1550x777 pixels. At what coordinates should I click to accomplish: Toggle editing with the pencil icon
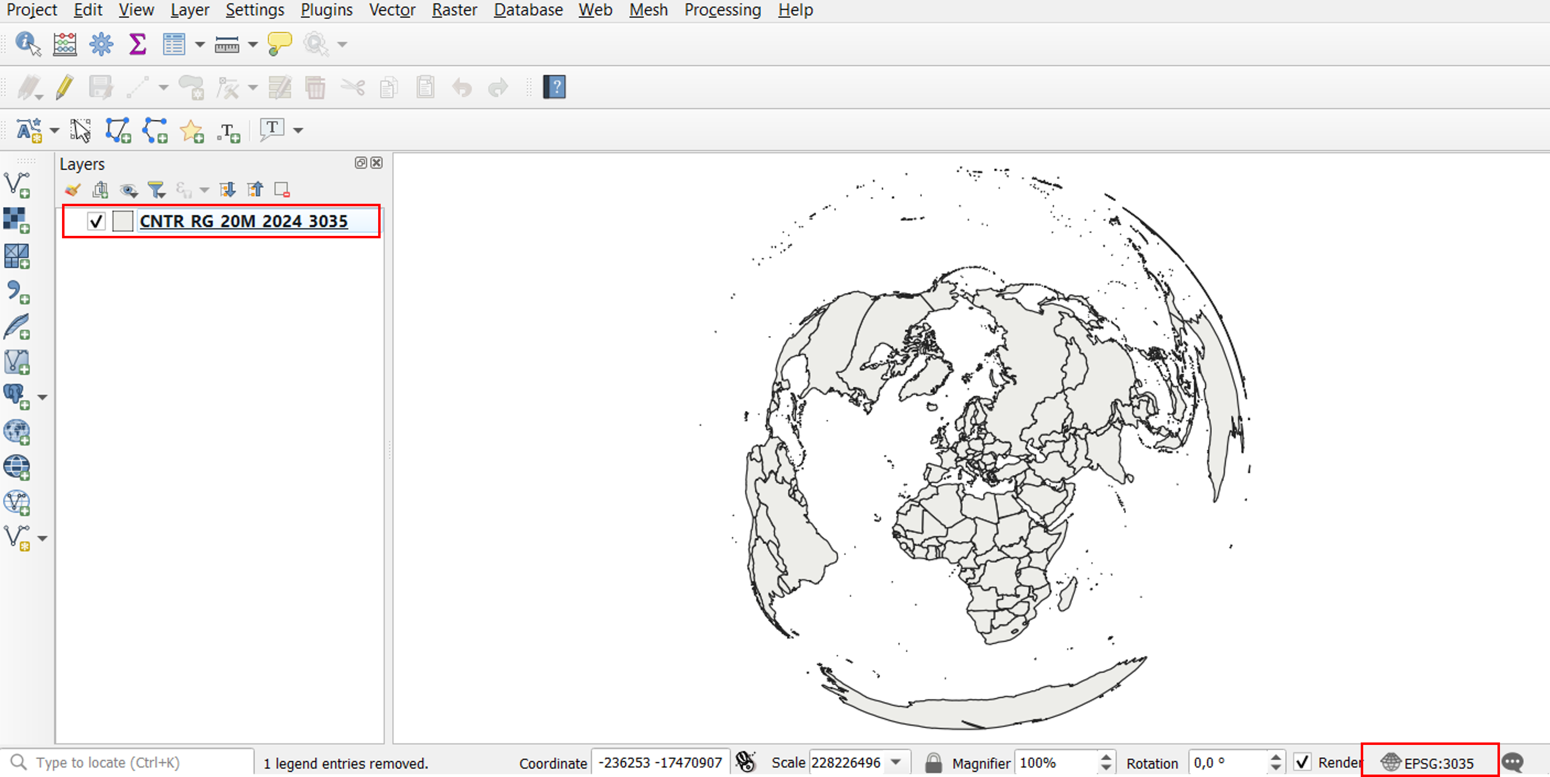coord(64,87)
